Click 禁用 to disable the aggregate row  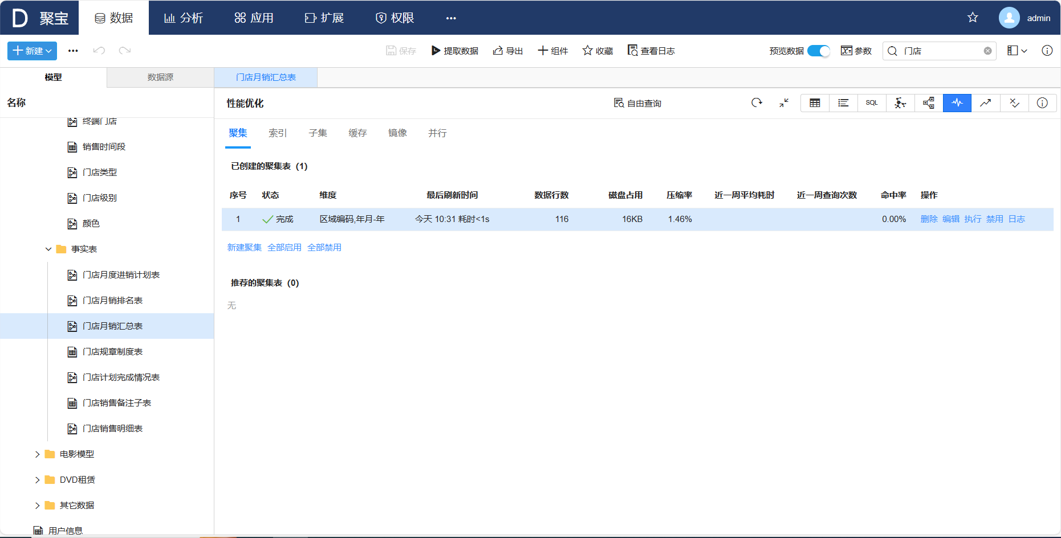[x=994, y=219]
